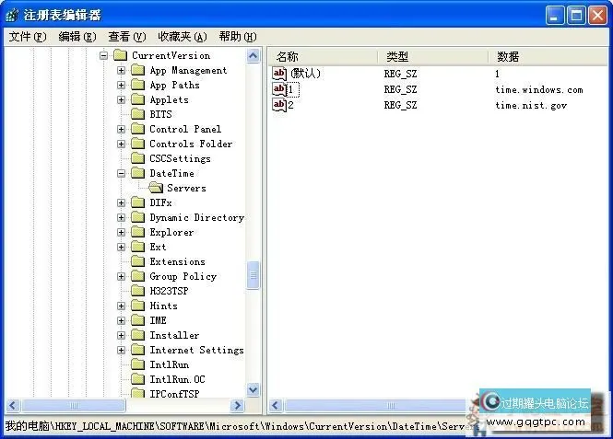Click the value pane scroll left arrow
Image resolution: width=613 pixels, height=439 pixels.
[276, 406]
